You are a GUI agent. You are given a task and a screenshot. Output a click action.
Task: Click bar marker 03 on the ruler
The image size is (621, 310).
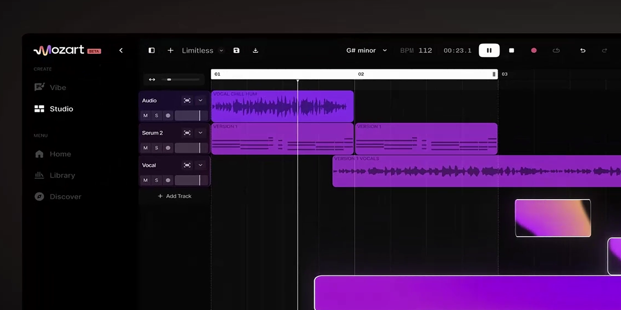(x=505, y=74)
